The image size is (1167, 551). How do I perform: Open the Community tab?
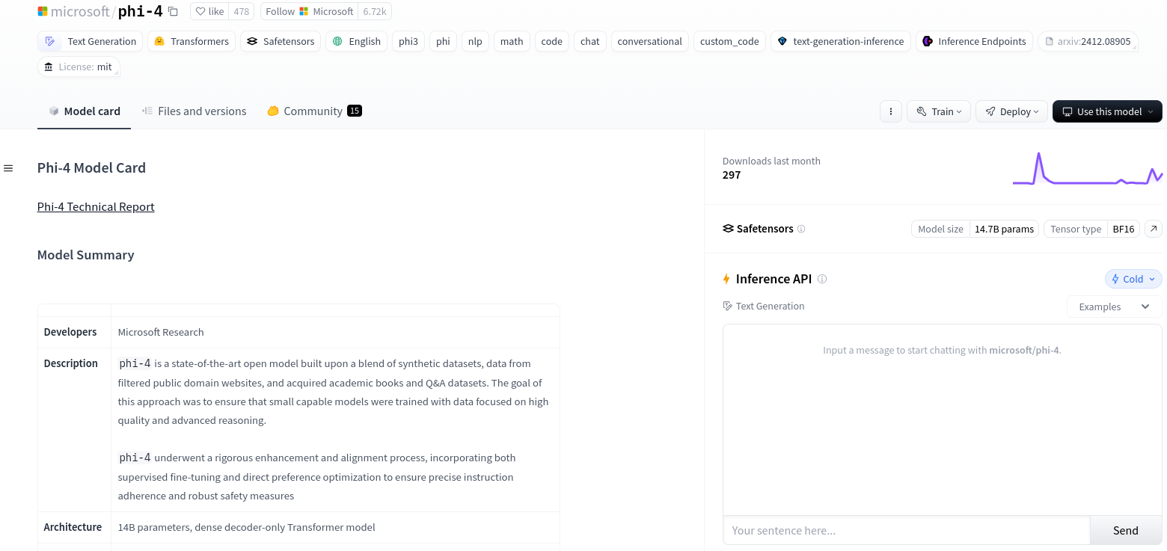tap(313, 111)
